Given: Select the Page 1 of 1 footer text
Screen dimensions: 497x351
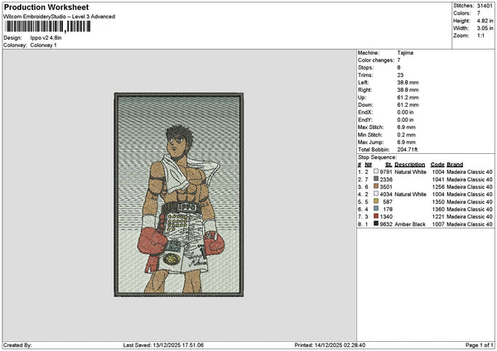Looking at the screenshot, I should coord(480,345).
